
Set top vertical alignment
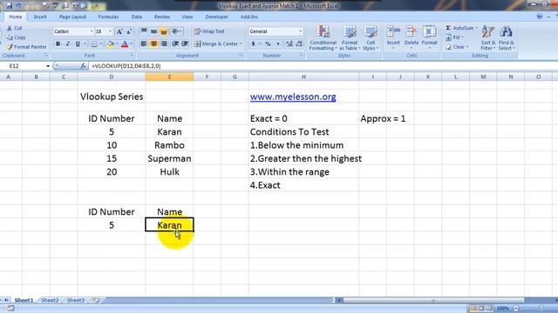pos(144,31)
